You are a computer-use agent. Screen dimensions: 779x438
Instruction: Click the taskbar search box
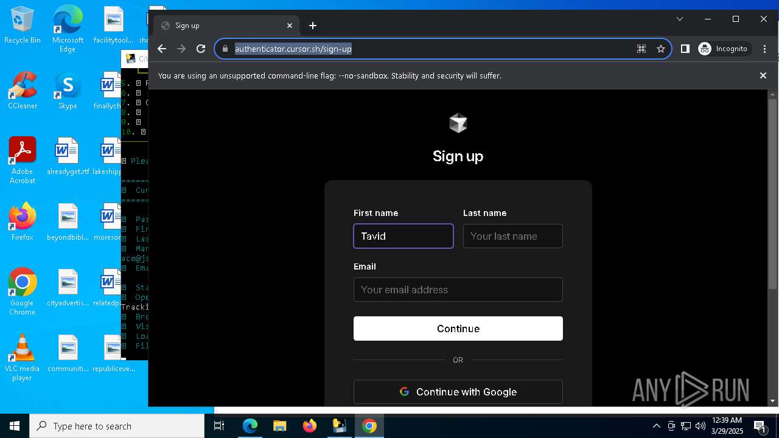coord(117,426)
